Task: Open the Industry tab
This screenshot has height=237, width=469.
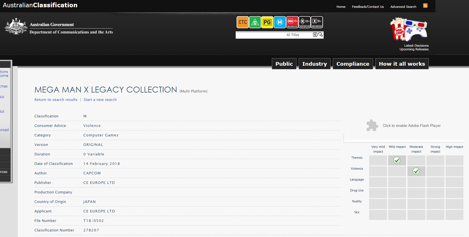Action: 315,64
